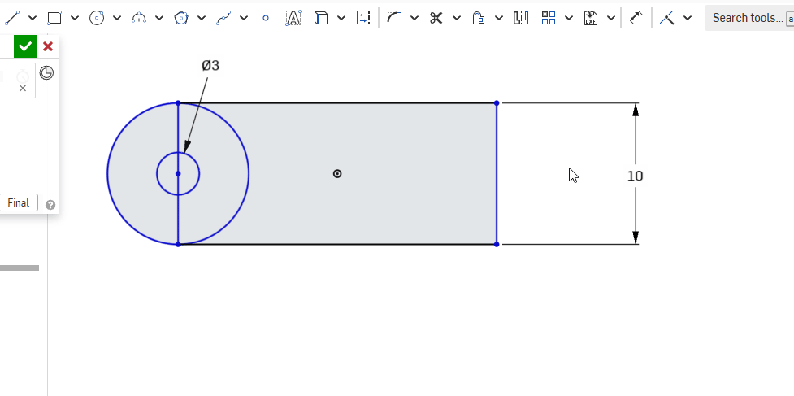
Task: Expand the Insert DXF dropdown arrow
Action: click(x=610, y=18)
